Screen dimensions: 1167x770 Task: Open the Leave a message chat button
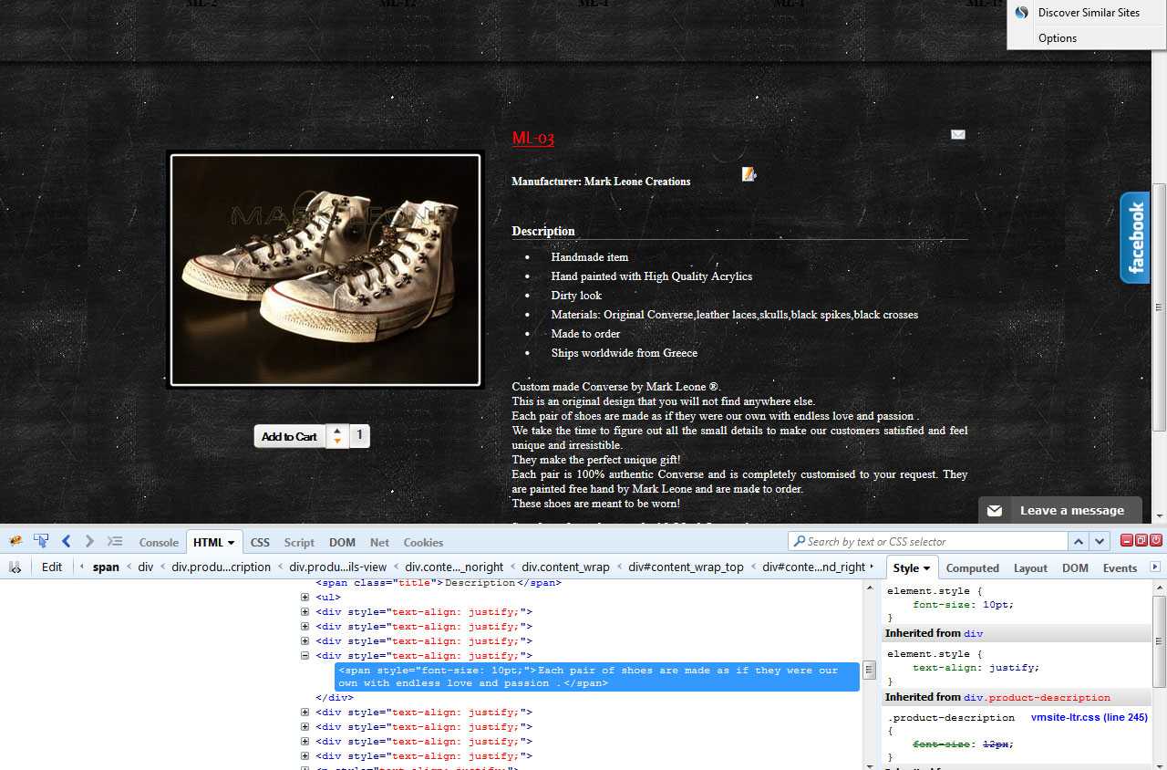click(1060, 510)
